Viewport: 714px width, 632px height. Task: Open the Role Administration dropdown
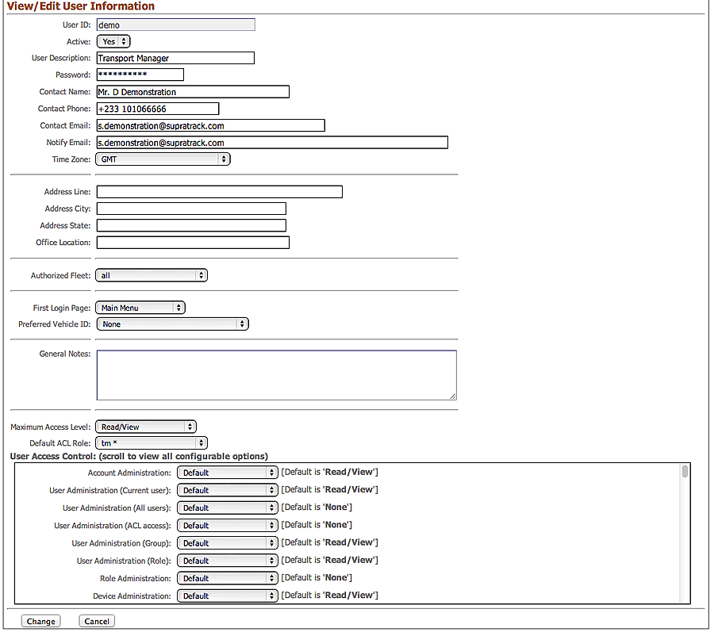click(227, 578)
